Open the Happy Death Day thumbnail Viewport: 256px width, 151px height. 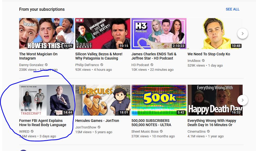[x=215, y=100]
